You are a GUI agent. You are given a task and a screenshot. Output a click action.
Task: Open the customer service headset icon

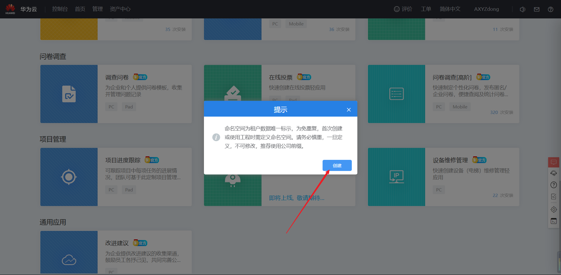[x=554, y=173]
